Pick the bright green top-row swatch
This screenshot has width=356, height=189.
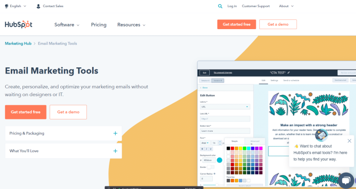tap(244, 149)
